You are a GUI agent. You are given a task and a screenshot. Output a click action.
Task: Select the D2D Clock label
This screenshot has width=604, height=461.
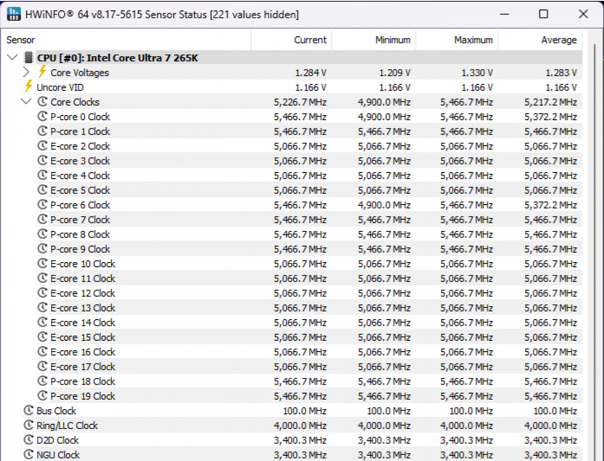pos(58,440)
